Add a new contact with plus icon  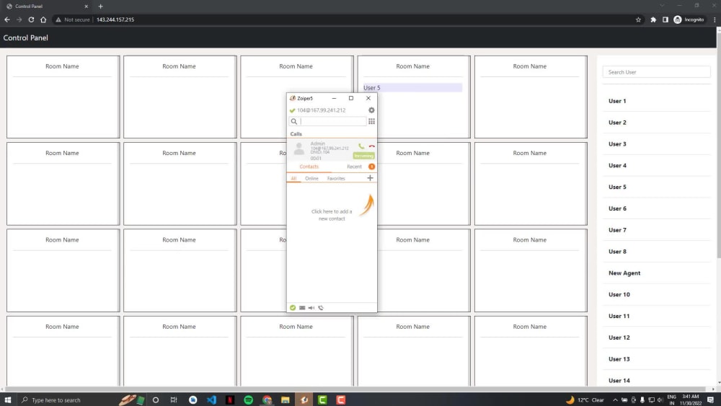coord(370,178)
